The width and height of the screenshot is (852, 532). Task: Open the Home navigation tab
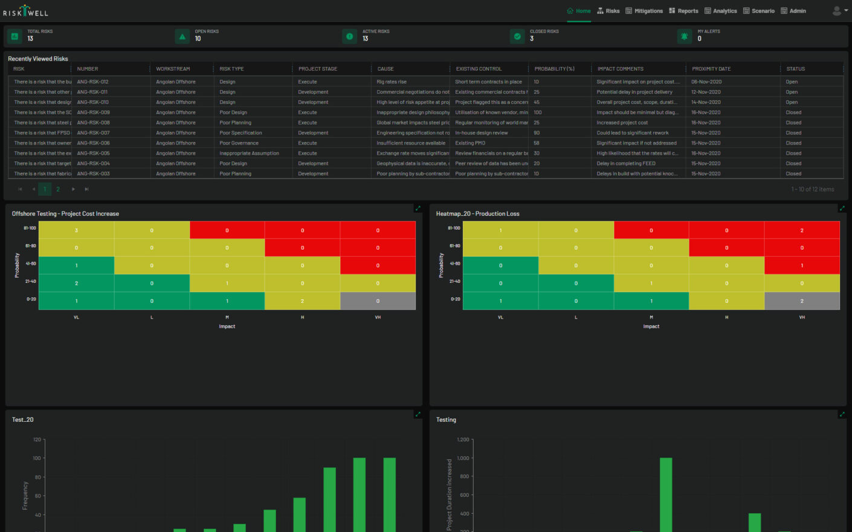point(579,11)
